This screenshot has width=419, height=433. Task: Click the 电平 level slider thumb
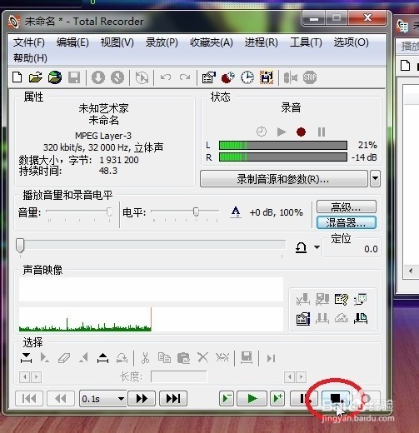click(196, 212)
